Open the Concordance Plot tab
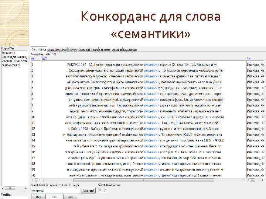The height and width of the screenshot is (199, 266). pos(57,50)
